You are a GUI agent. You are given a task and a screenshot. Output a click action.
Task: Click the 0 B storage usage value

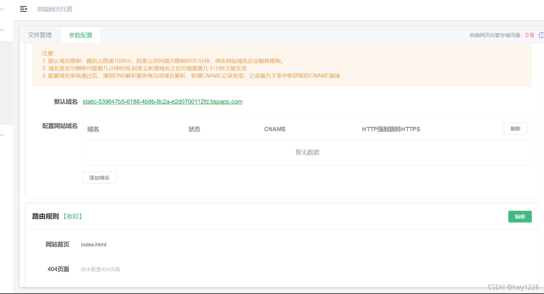point(530,35)
